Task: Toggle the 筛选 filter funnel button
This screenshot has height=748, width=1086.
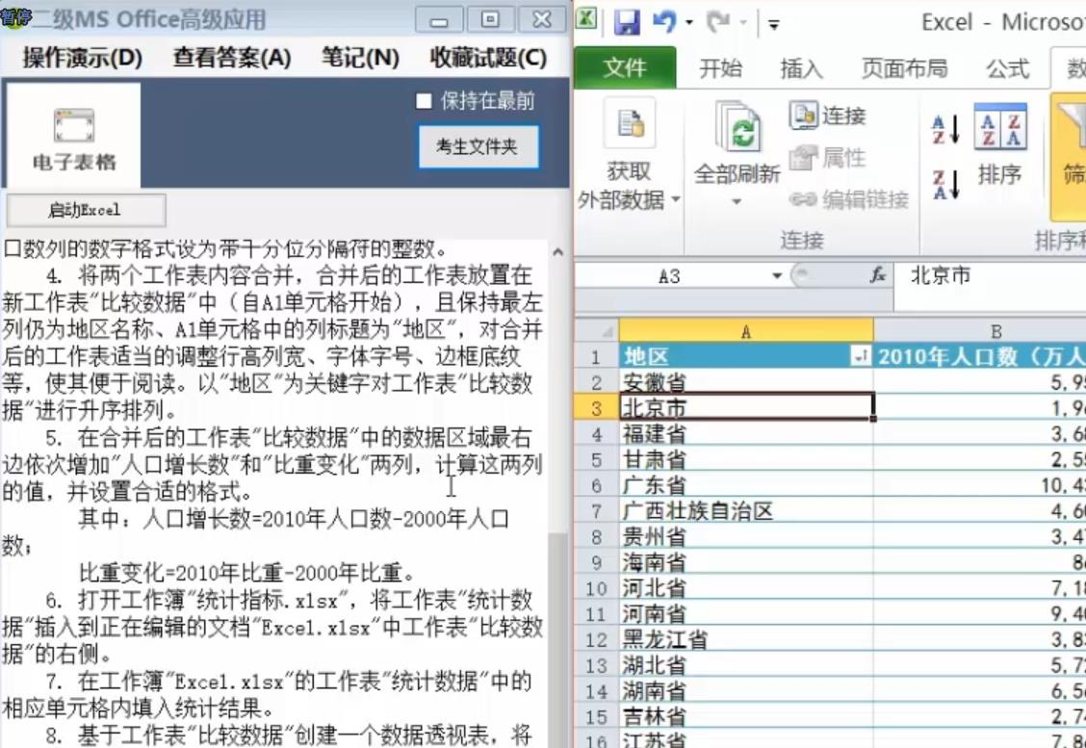Action: (1071, 155)
